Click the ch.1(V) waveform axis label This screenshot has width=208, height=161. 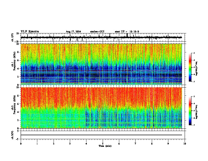tap(13, 37)
